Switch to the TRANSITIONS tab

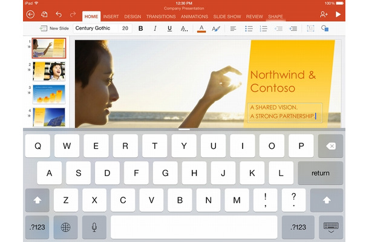pyautogui.click(x=161, y=16)
